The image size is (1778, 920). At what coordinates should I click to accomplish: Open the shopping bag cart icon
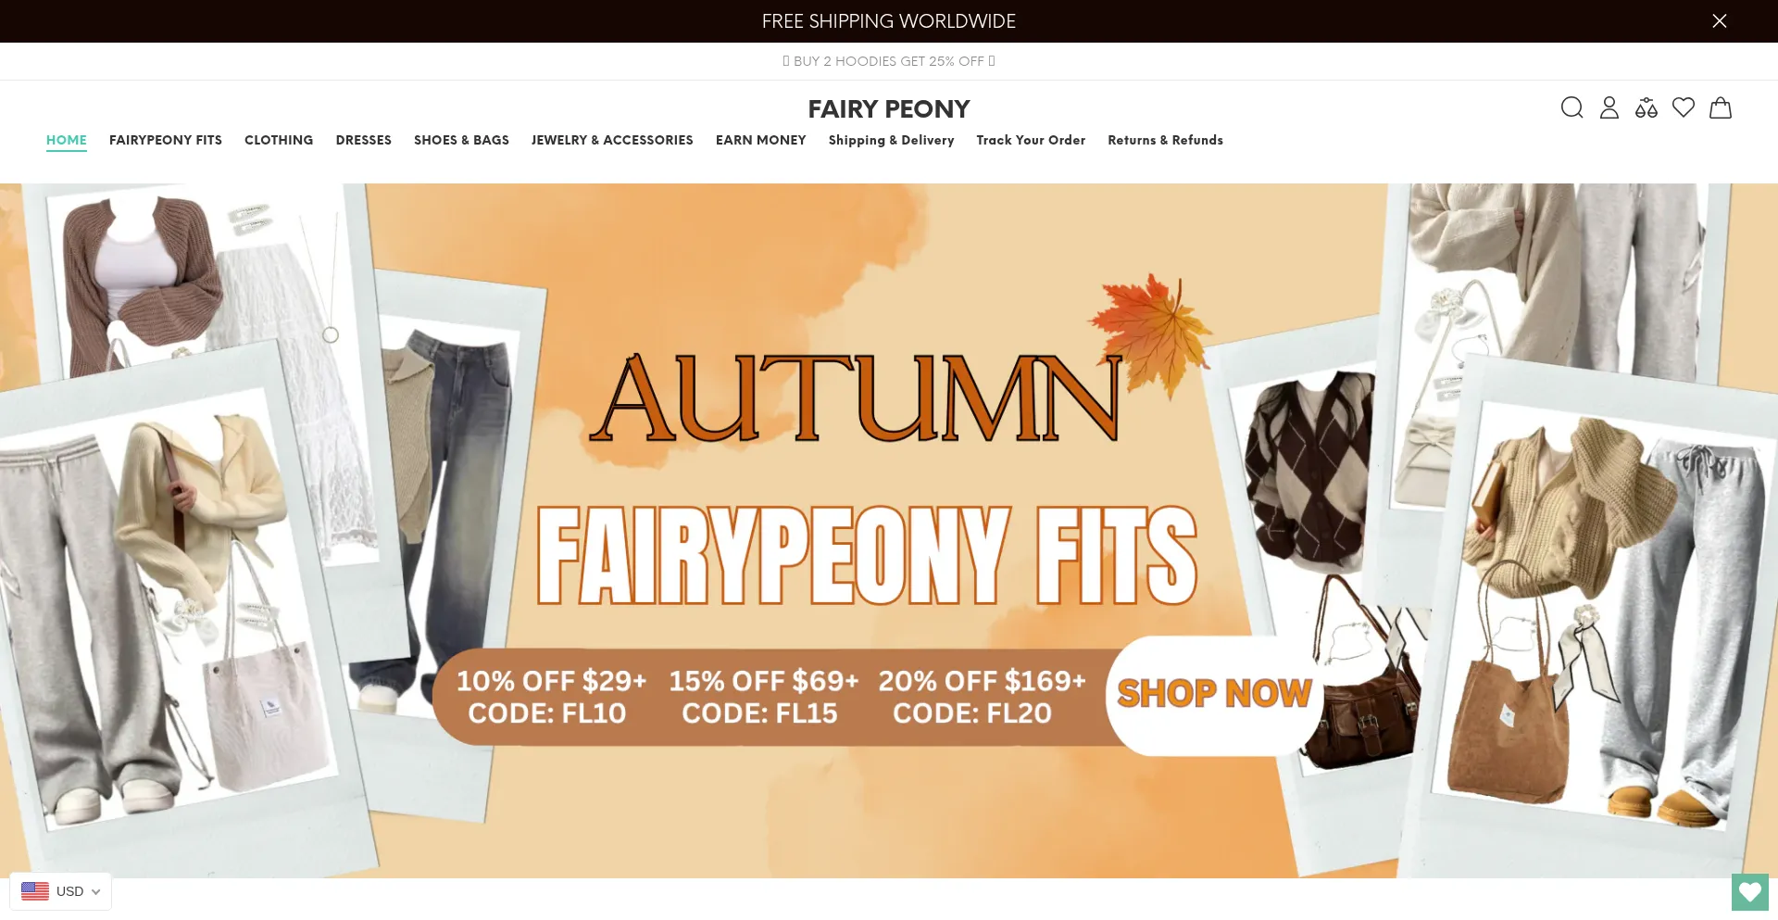(1721, 107)
